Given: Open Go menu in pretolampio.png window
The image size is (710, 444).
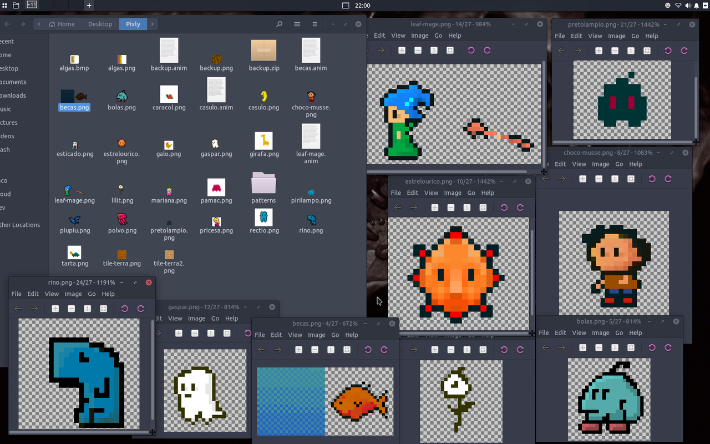Looking at the screenshot, I should tap(635, 36).
